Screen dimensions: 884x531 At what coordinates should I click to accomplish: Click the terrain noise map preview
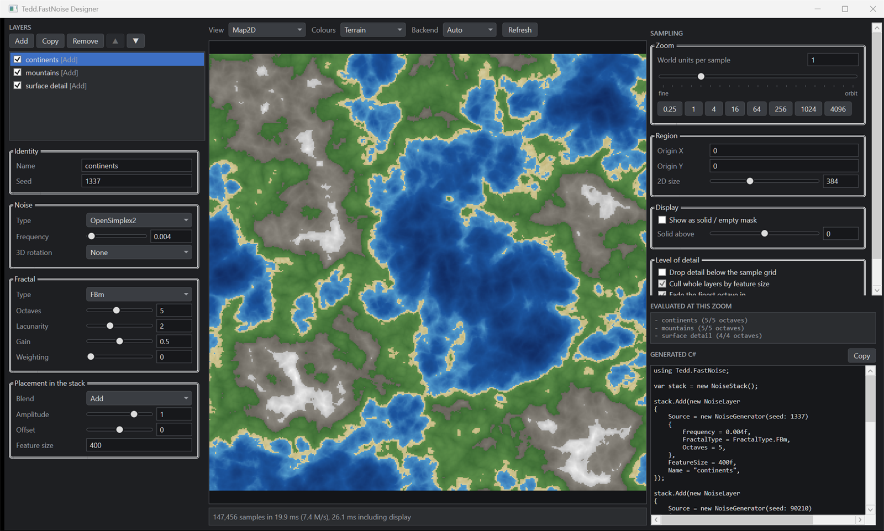coord(428,272)
